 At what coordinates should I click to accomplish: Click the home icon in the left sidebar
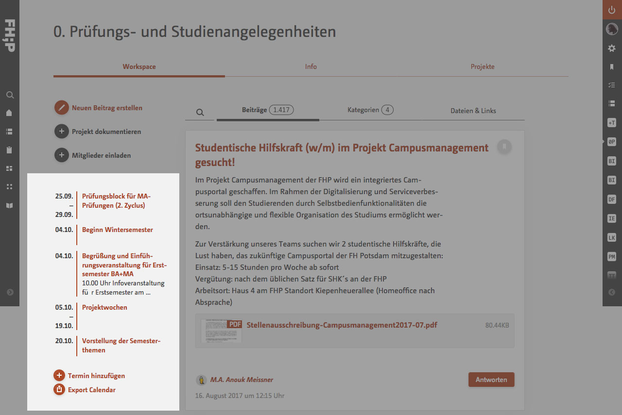click(x=9, y=113)
